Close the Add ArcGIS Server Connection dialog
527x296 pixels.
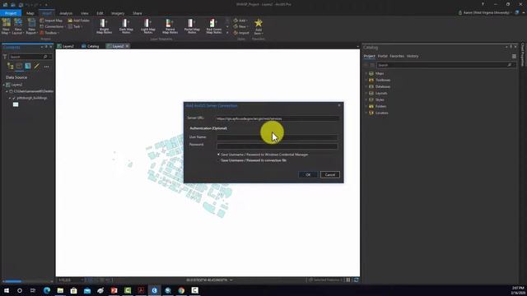tap(338, 105)
